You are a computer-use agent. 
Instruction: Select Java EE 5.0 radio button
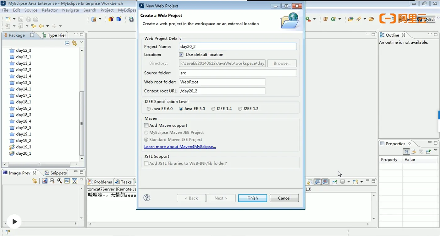[181, 109]
